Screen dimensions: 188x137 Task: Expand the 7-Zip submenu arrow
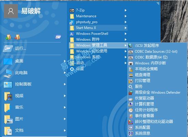[125, 10]
